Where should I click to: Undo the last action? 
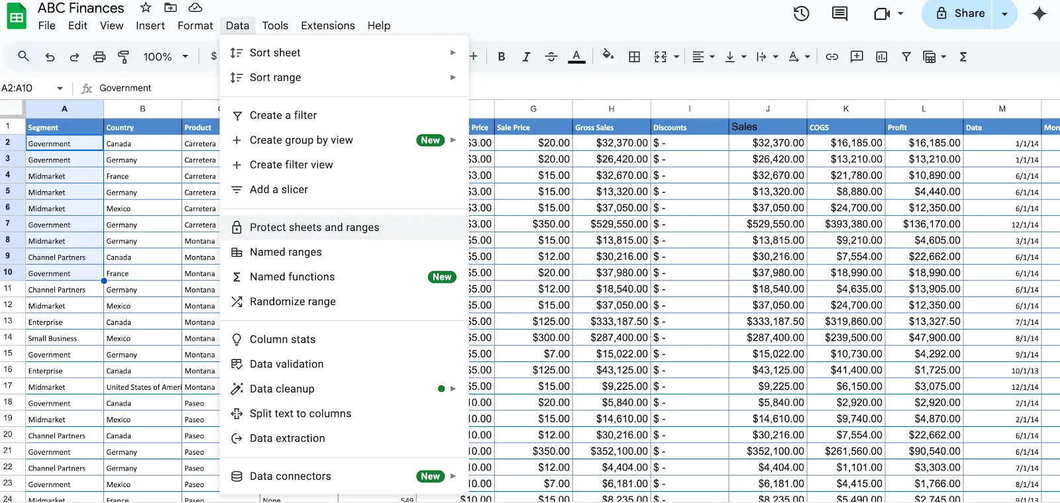coord(50,57)
